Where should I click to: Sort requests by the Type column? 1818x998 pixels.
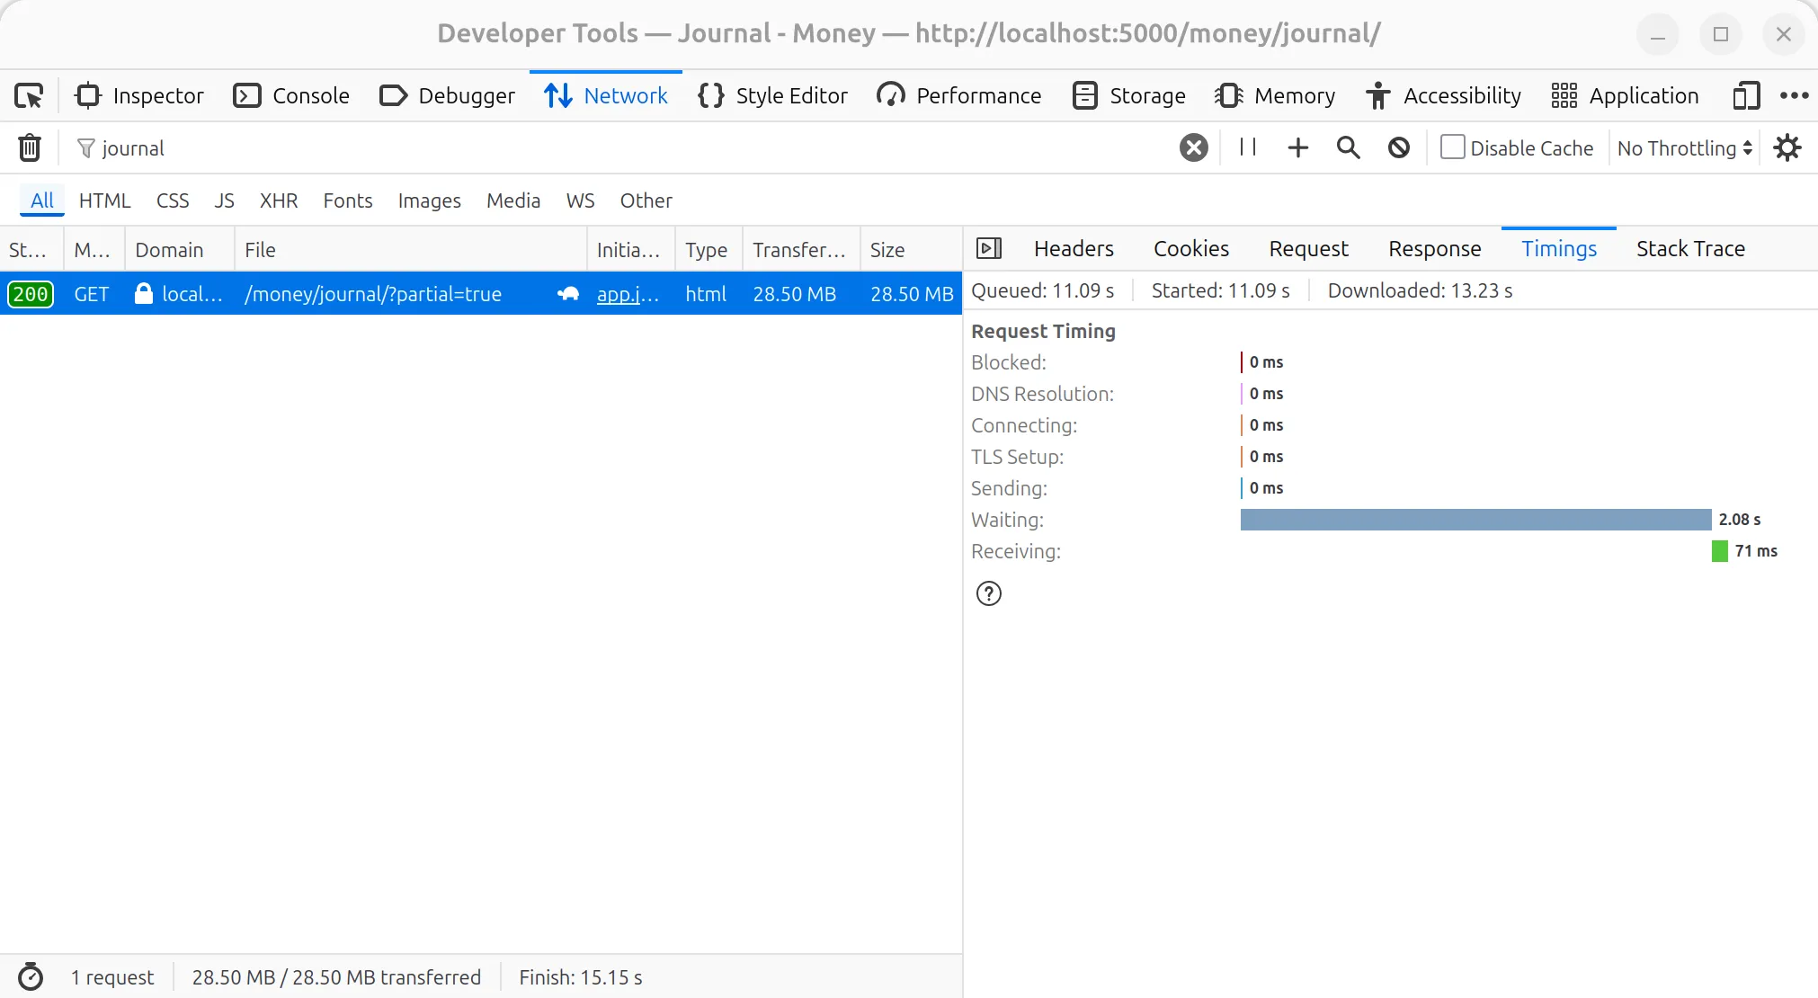pyautogui.click(x=707, y=249)
